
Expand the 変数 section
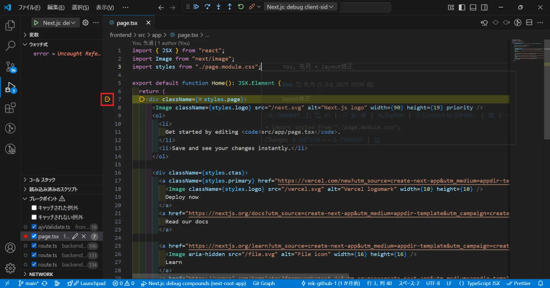click(62, 35)
